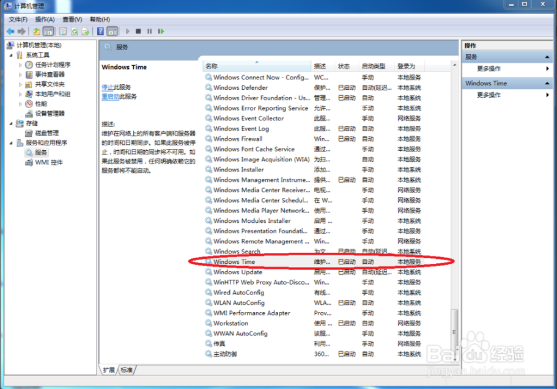
Task: Open the Properties toolbar icon
Action: 63,32
